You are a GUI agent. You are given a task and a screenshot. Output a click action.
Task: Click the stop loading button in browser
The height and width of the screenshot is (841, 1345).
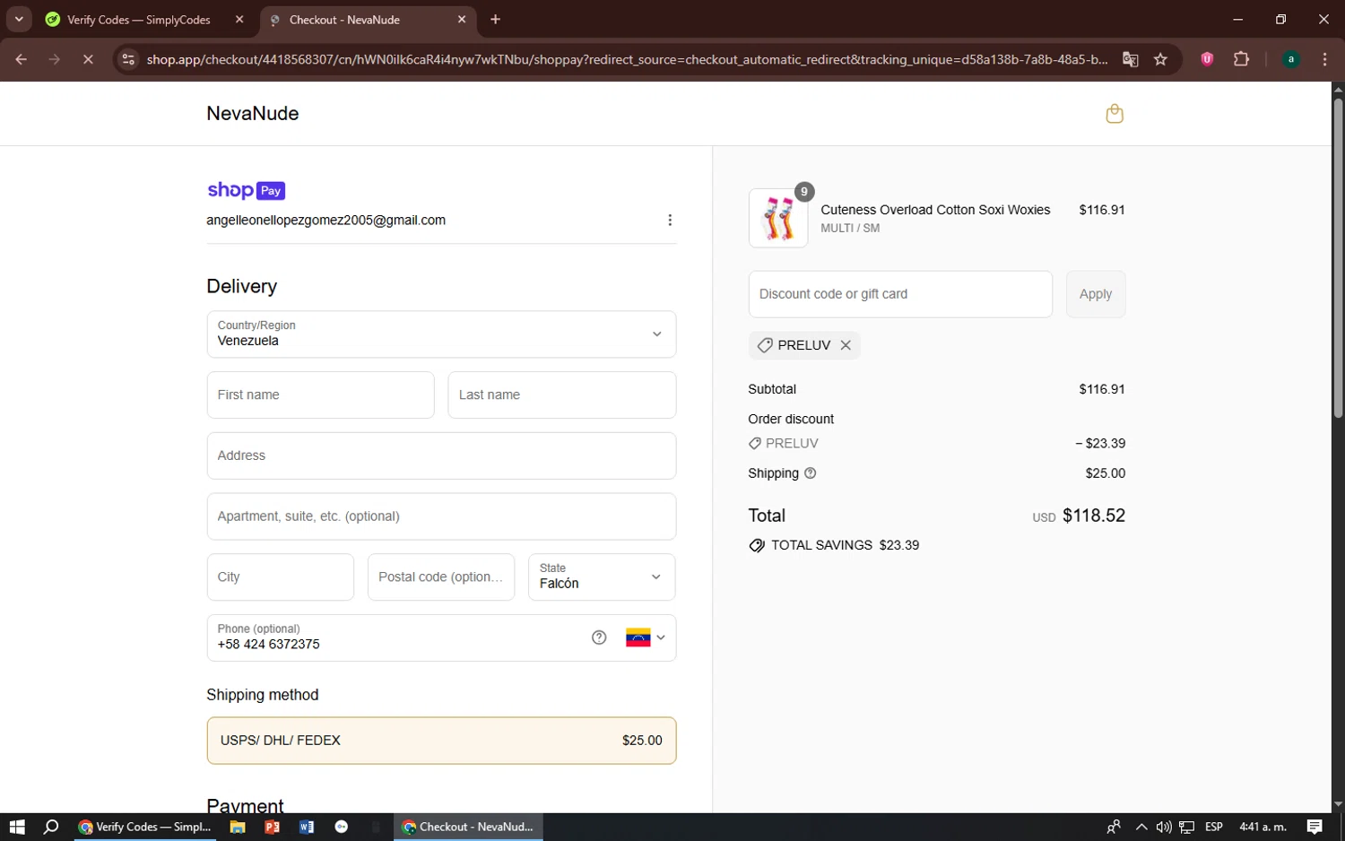point(88,59)
